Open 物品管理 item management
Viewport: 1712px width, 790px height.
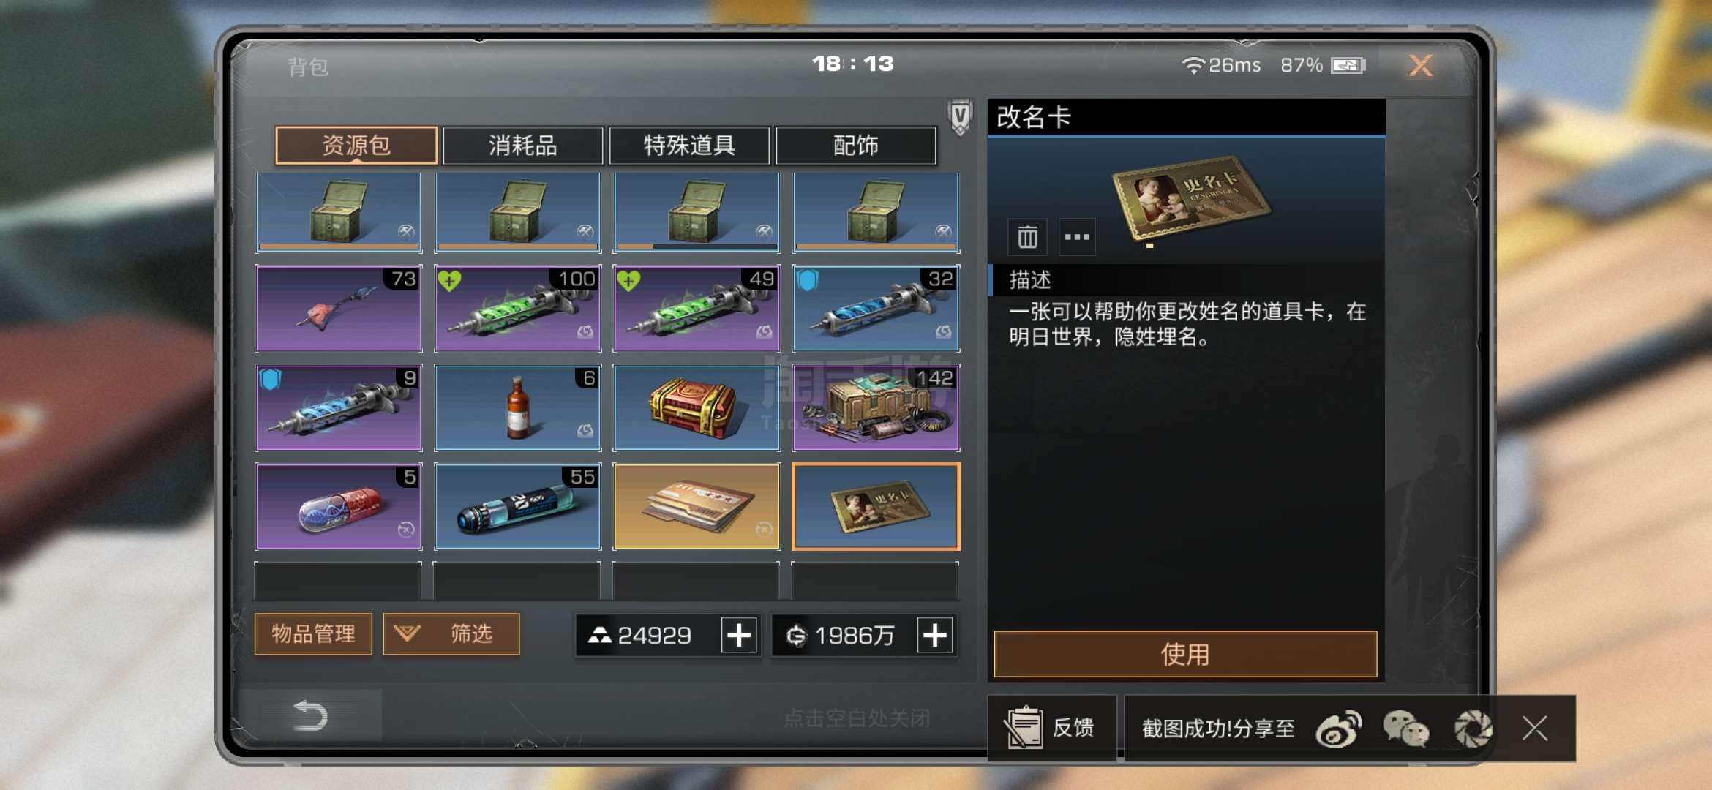[x=313, y=633]
